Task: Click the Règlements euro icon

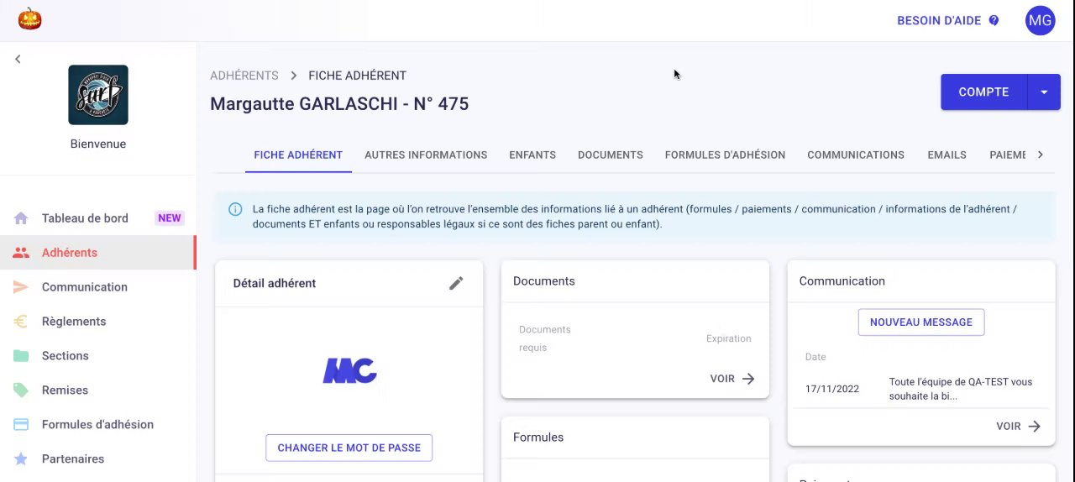Action: point(21,322)
